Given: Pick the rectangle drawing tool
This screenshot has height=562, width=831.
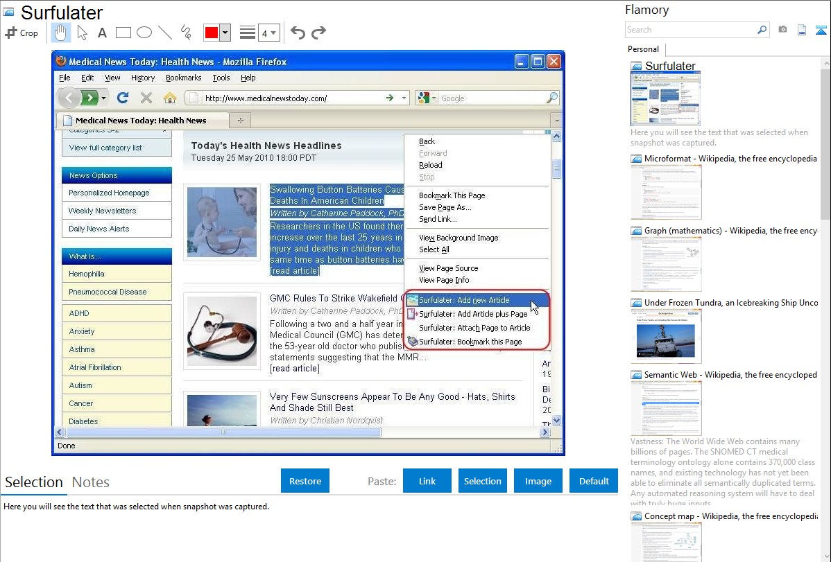Looking at the screenshot, I should (123, 33).
